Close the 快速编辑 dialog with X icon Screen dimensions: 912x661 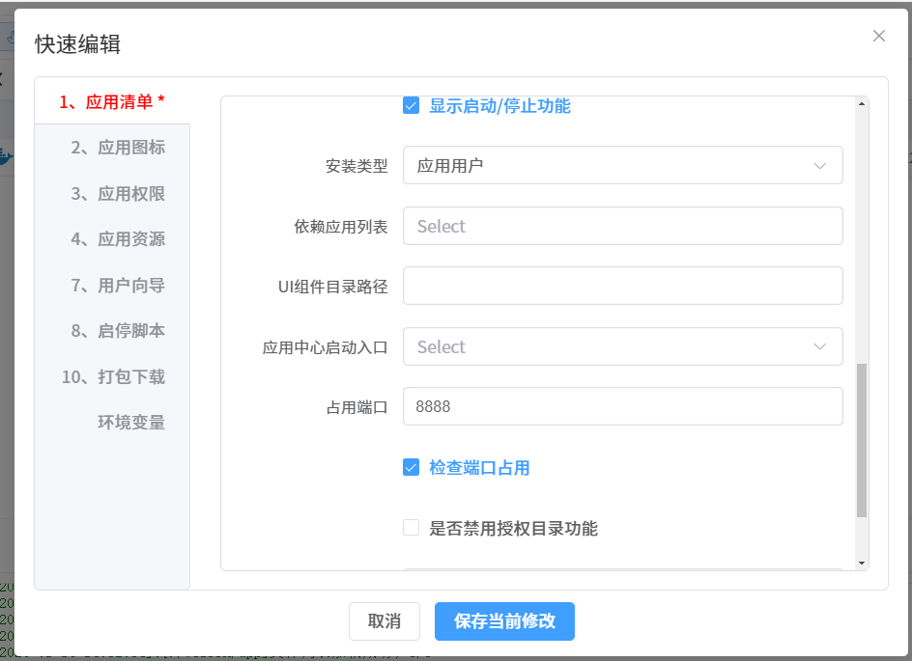878,36
